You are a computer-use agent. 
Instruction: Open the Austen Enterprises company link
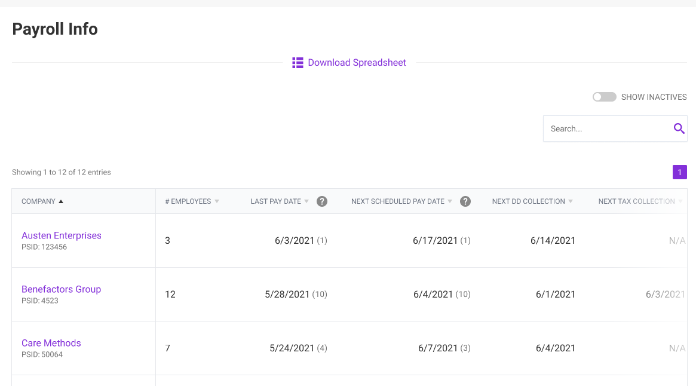62,235
